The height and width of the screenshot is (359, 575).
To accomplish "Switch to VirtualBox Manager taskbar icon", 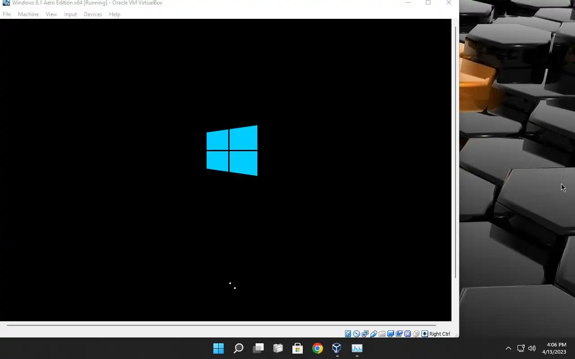I will click(x=337, y=348).
